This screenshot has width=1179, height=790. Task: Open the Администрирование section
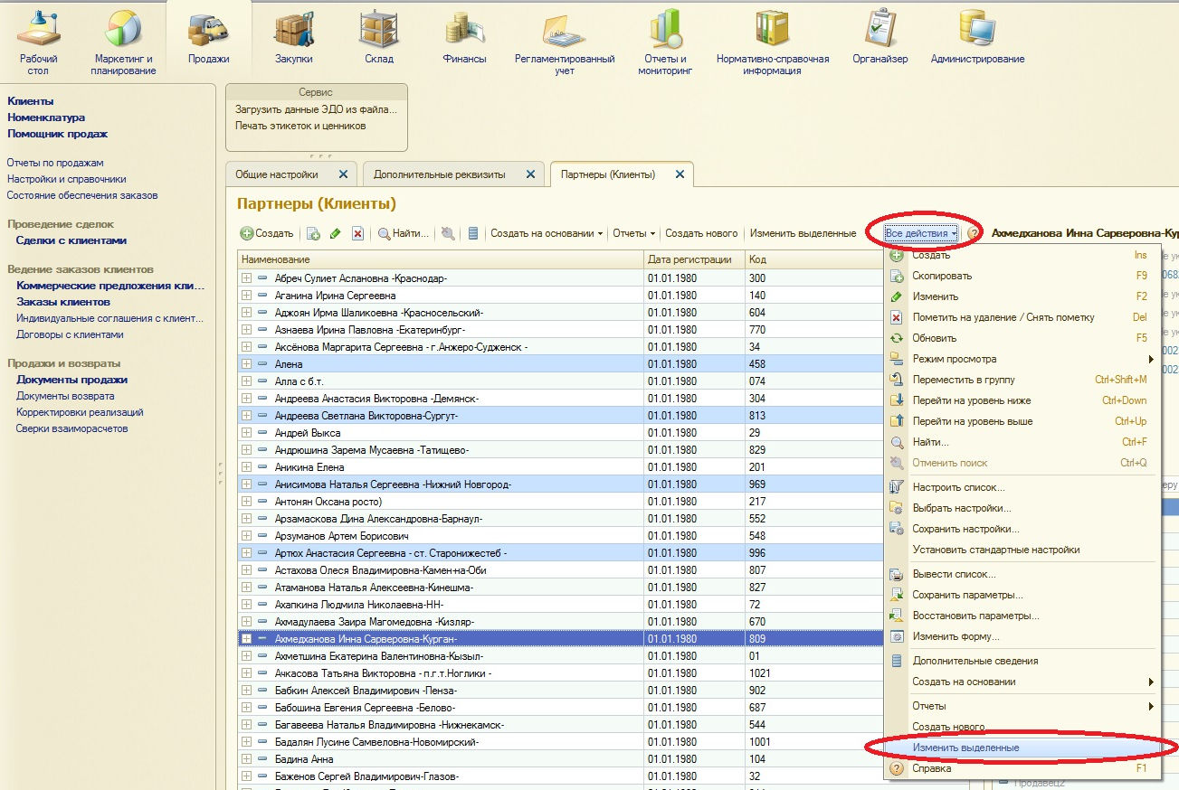click(977, 38)
